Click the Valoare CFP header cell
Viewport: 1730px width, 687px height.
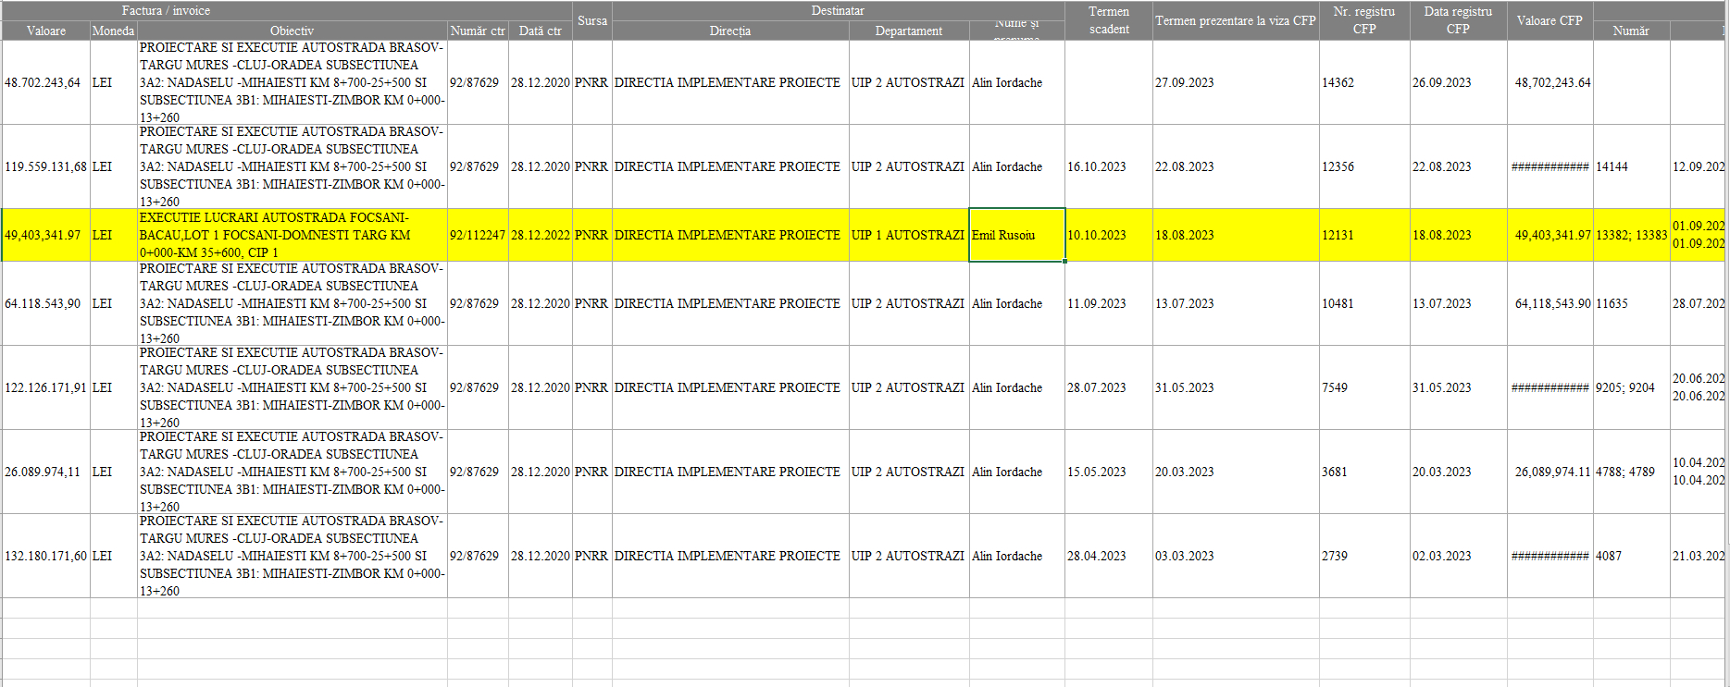[1549, 20]
